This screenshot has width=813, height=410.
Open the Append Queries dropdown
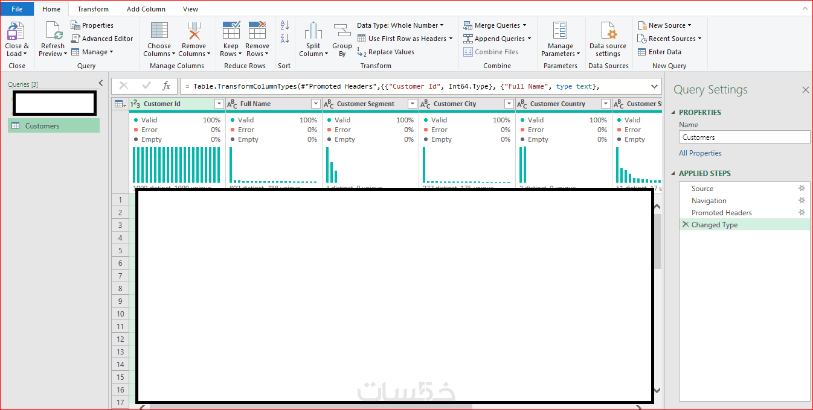coord(498,39)
